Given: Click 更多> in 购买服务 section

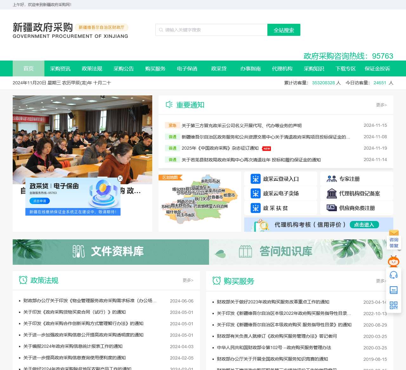Looking at the screenshot, I should [x=381, y=281].
